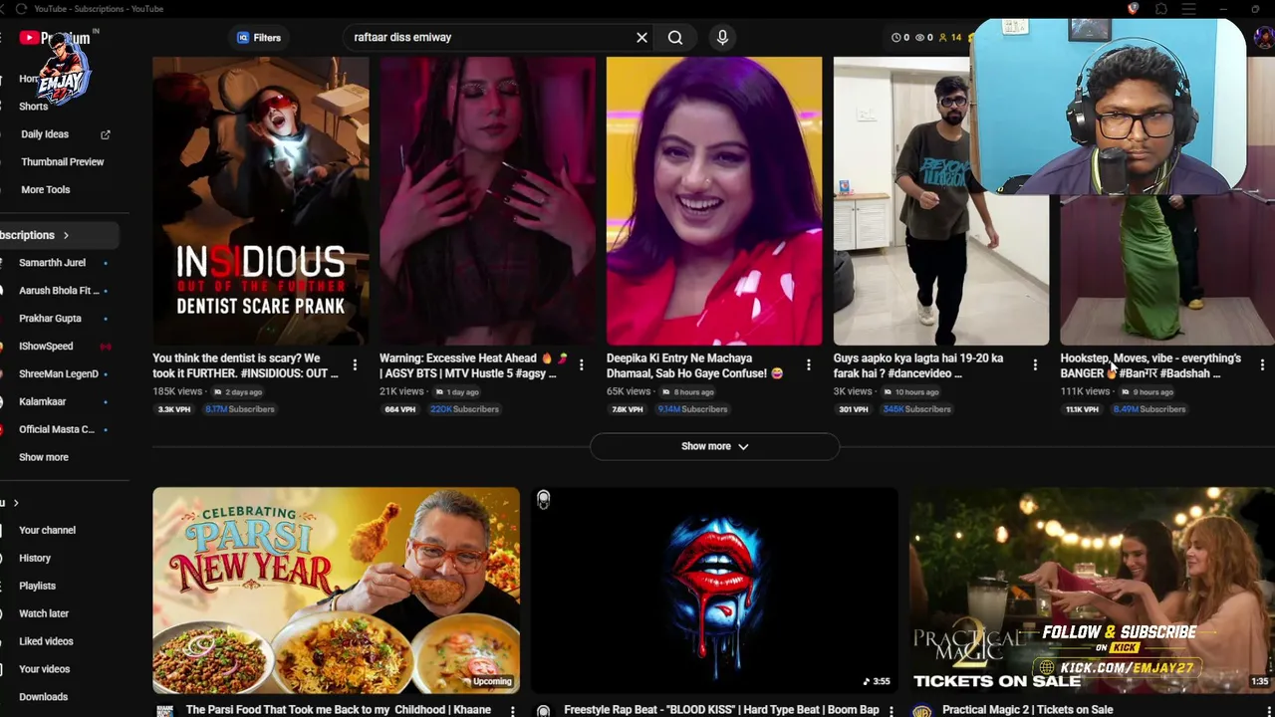Open Thumbnail Preview tool
Viewport: 1275px width, 717px height.
[x=62, y=162]
